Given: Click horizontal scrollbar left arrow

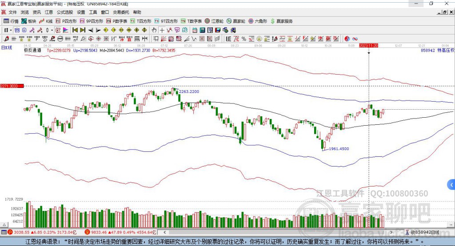Looking at the screenshot, I should pos(164,232).
